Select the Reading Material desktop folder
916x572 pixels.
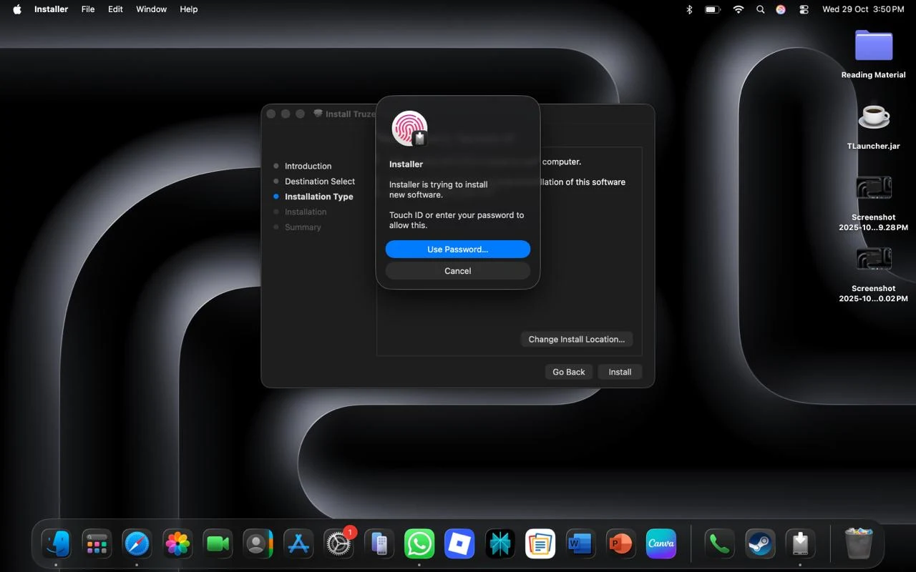[873, 47]
